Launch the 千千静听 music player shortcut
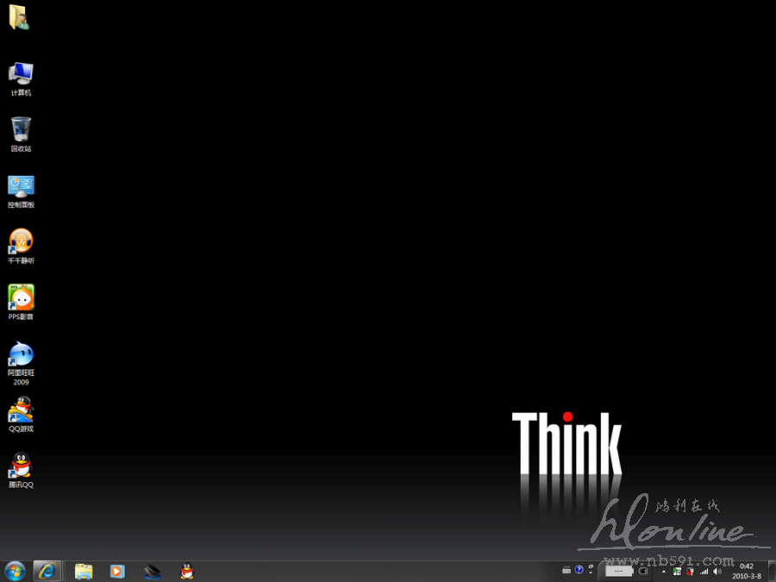Screen dimensions: 776x582 (x=21, y=246)
